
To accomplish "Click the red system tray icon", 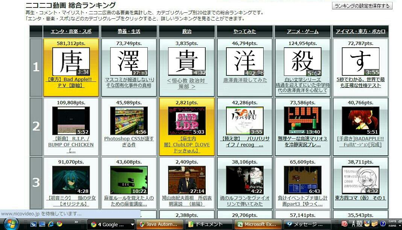I will [x=344, y=224].
